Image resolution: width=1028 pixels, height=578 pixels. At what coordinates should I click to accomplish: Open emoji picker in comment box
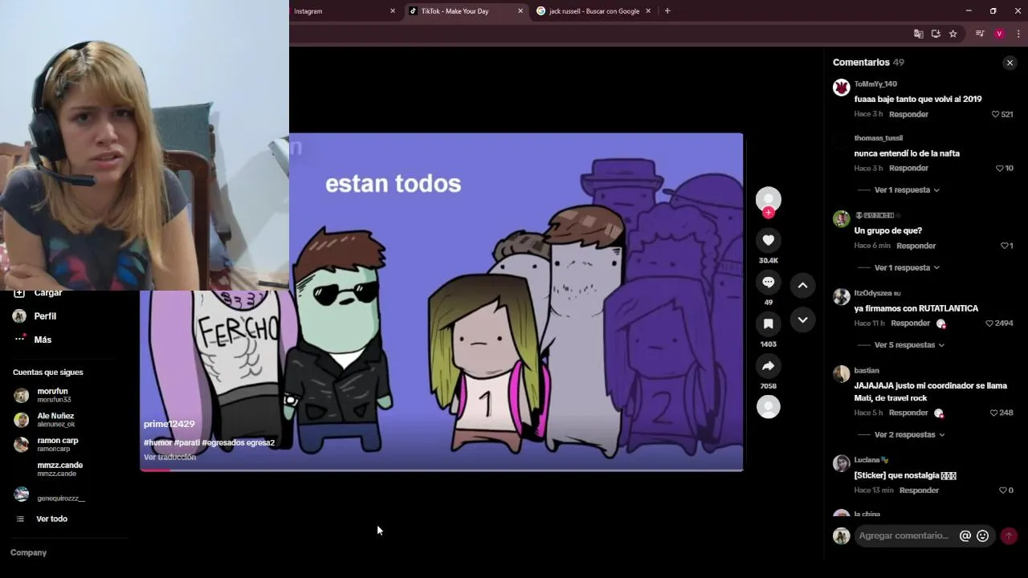click(982, 535)
